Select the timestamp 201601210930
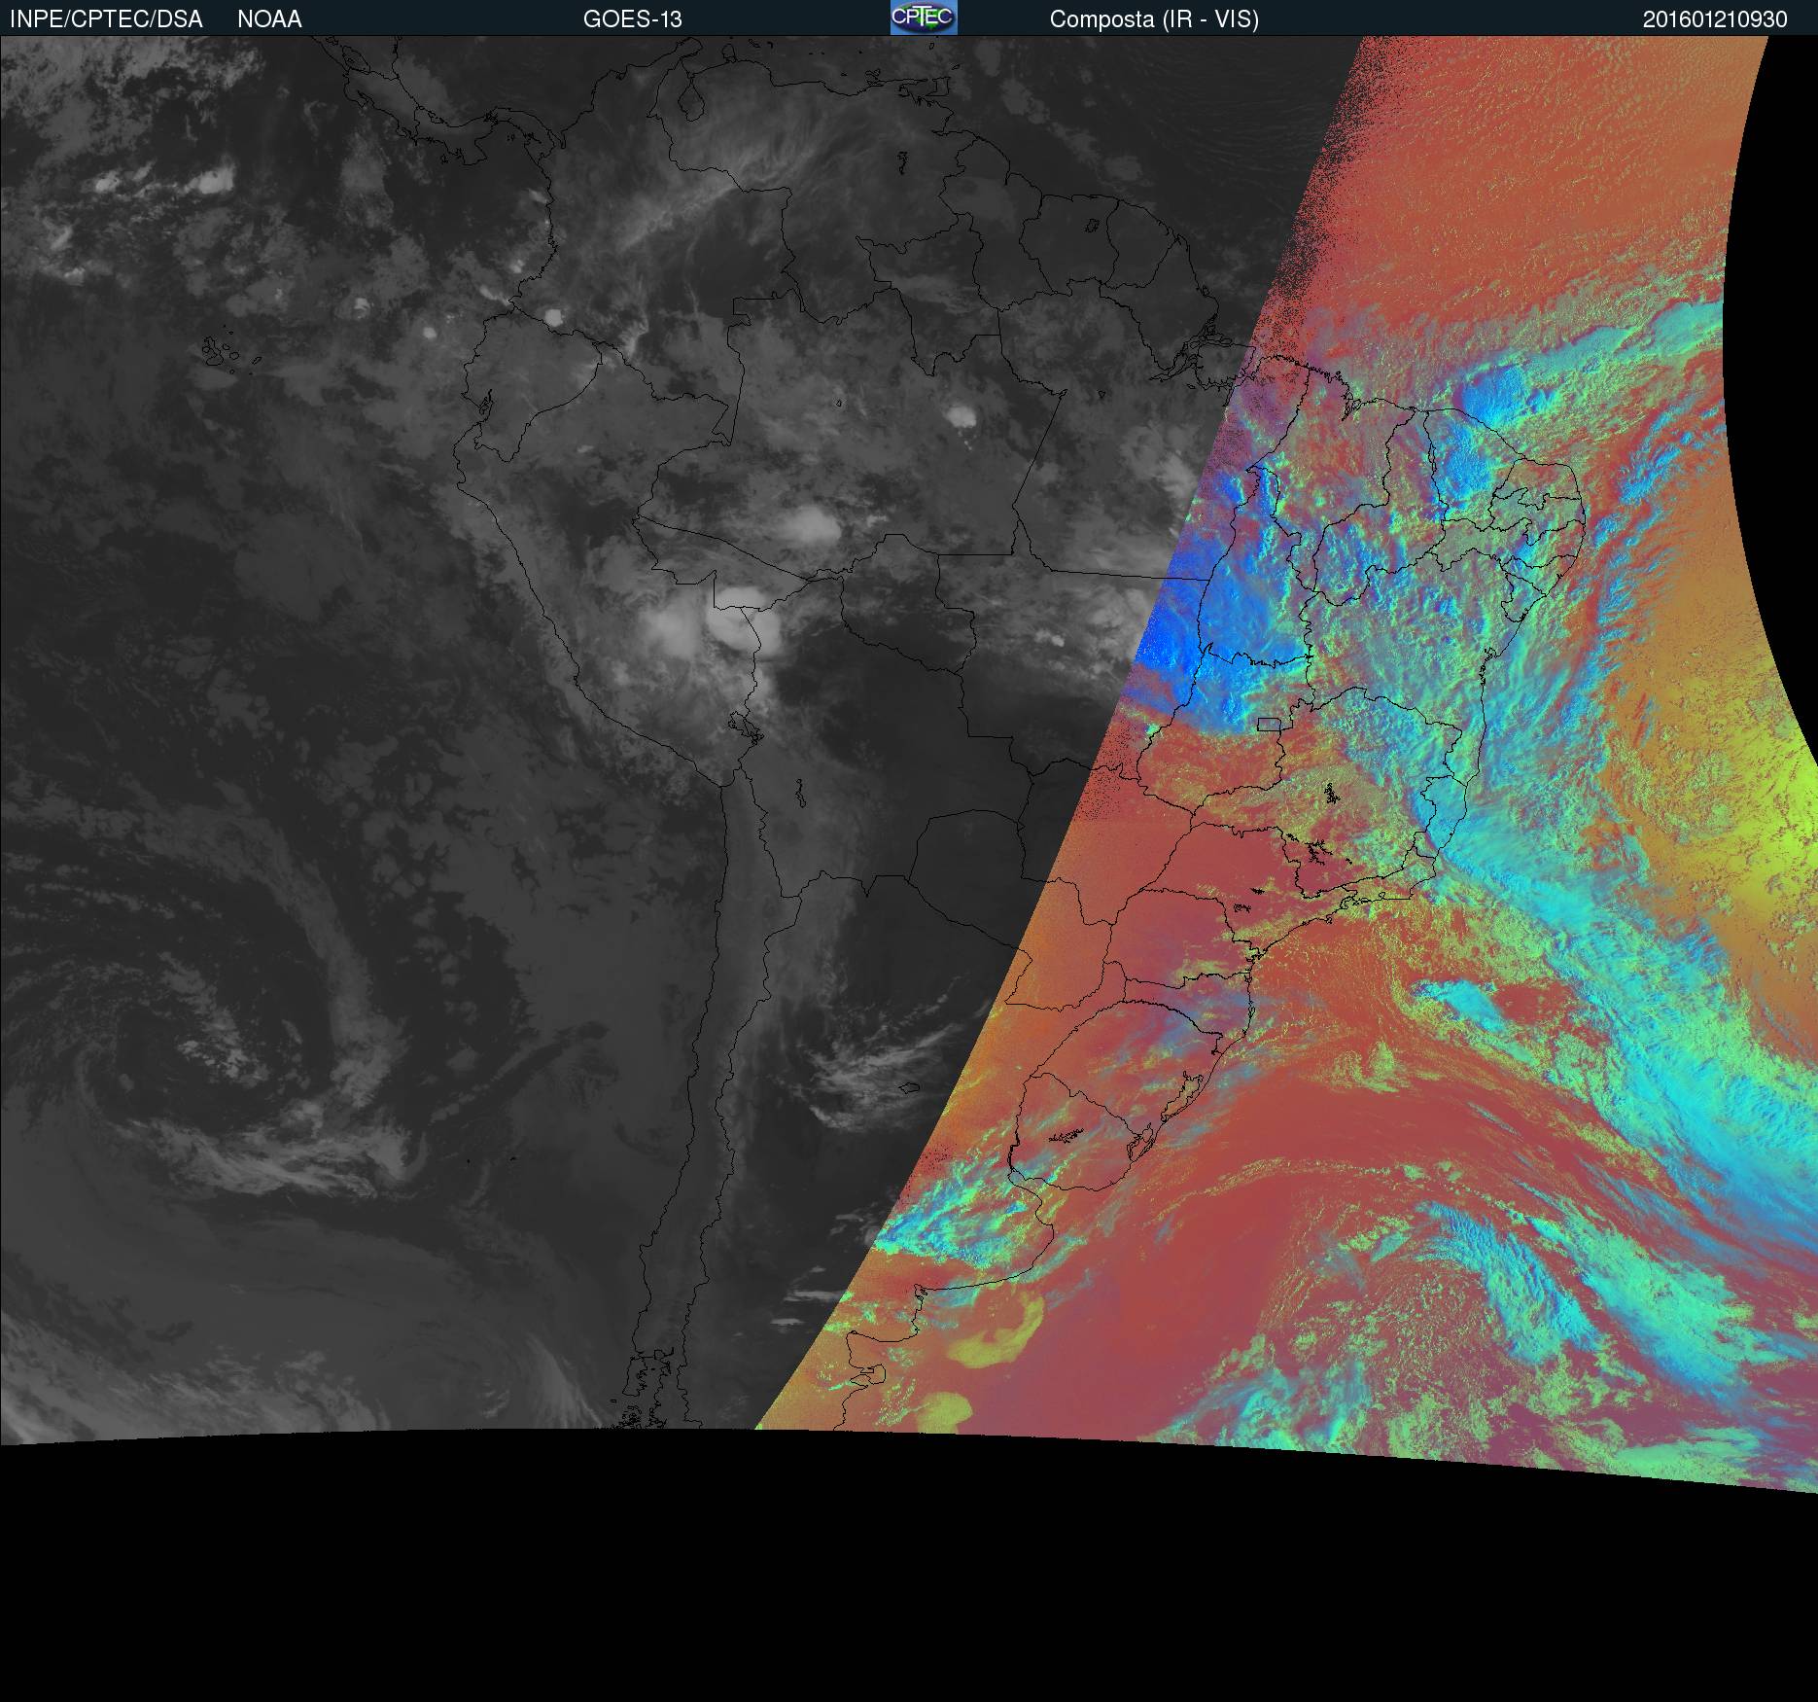 coord(1715,19)
